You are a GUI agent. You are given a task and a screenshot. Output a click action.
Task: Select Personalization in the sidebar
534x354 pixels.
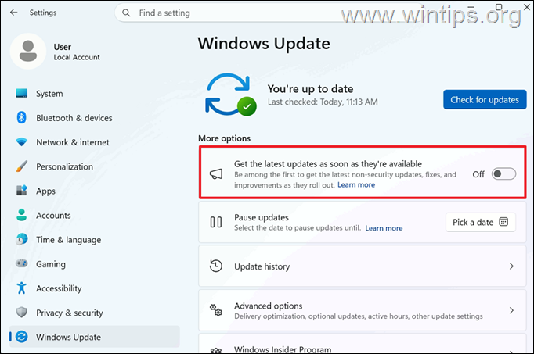[94, 166]
